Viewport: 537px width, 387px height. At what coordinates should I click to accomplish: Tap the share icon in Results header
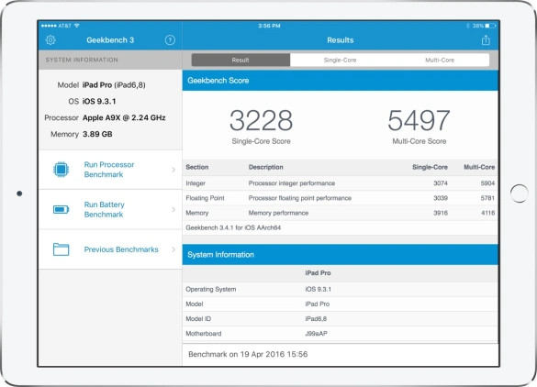pos(486,39)
